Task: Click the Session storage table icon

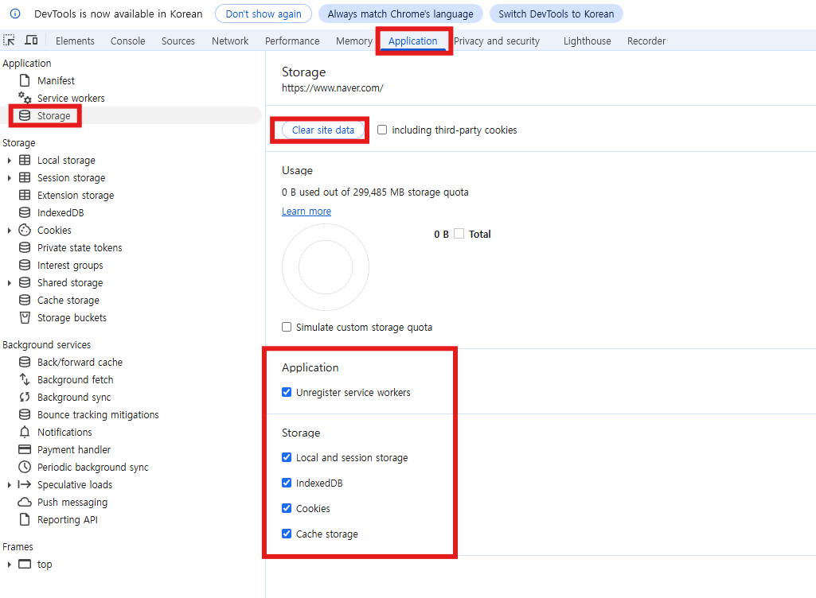Action: 25,178
